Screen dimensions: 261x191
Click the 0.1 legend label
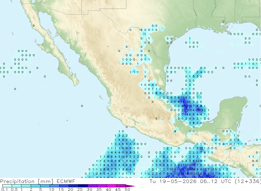pyautogui.click(x=4, y=189)
